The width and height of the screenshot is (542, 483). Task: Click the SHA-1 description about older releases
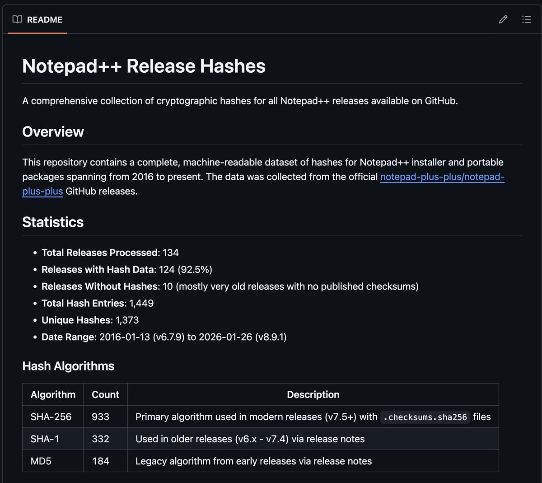click(250, 439)
